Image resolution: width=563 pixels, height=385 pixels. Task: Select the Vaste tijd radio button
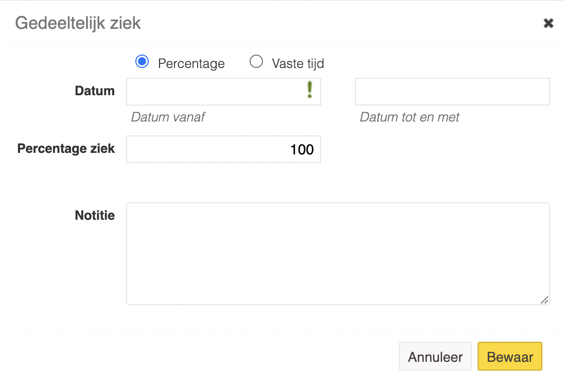(x=256, y=61)
